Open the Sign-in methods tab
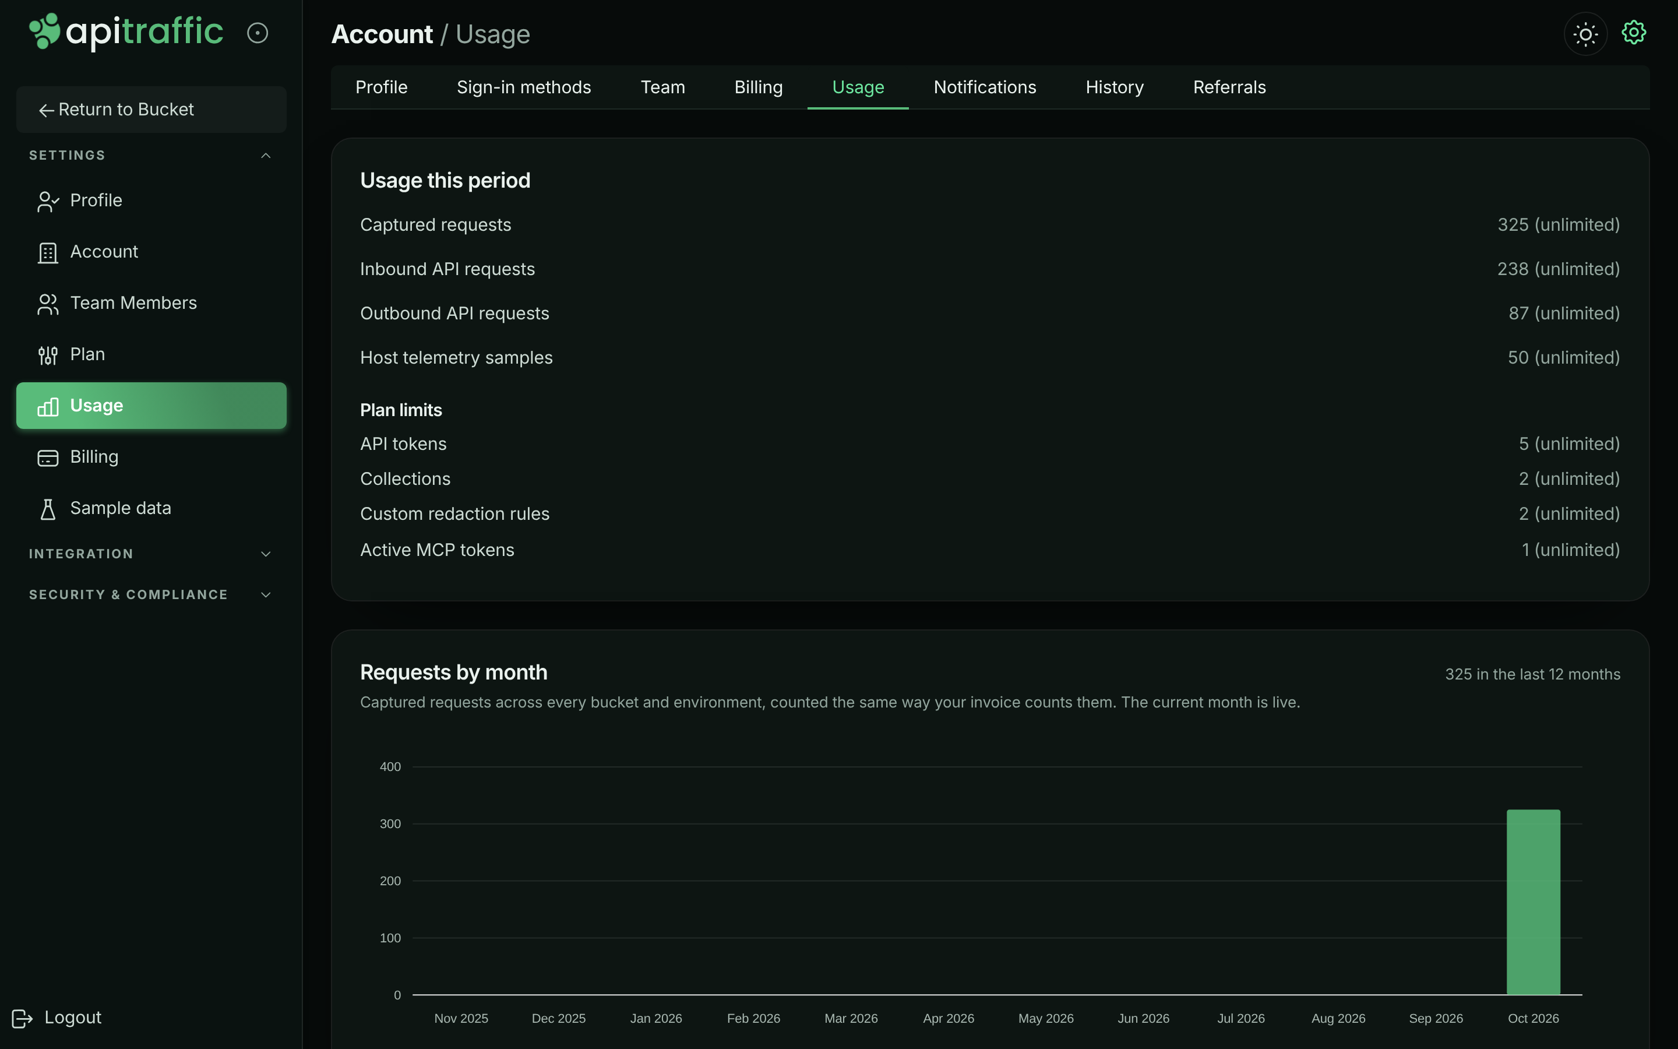The height and width of the screenshot is (1049, 1678). (524, 87)
